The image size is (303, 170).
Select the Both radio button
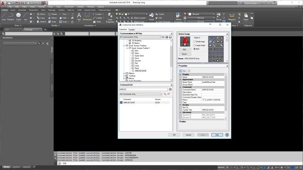pyautogui.click(x=195, y=49)
